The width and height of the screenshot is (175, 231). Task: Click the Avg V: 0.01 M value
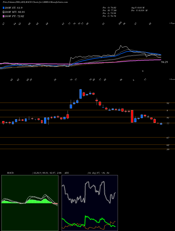[x=138, y=8]
